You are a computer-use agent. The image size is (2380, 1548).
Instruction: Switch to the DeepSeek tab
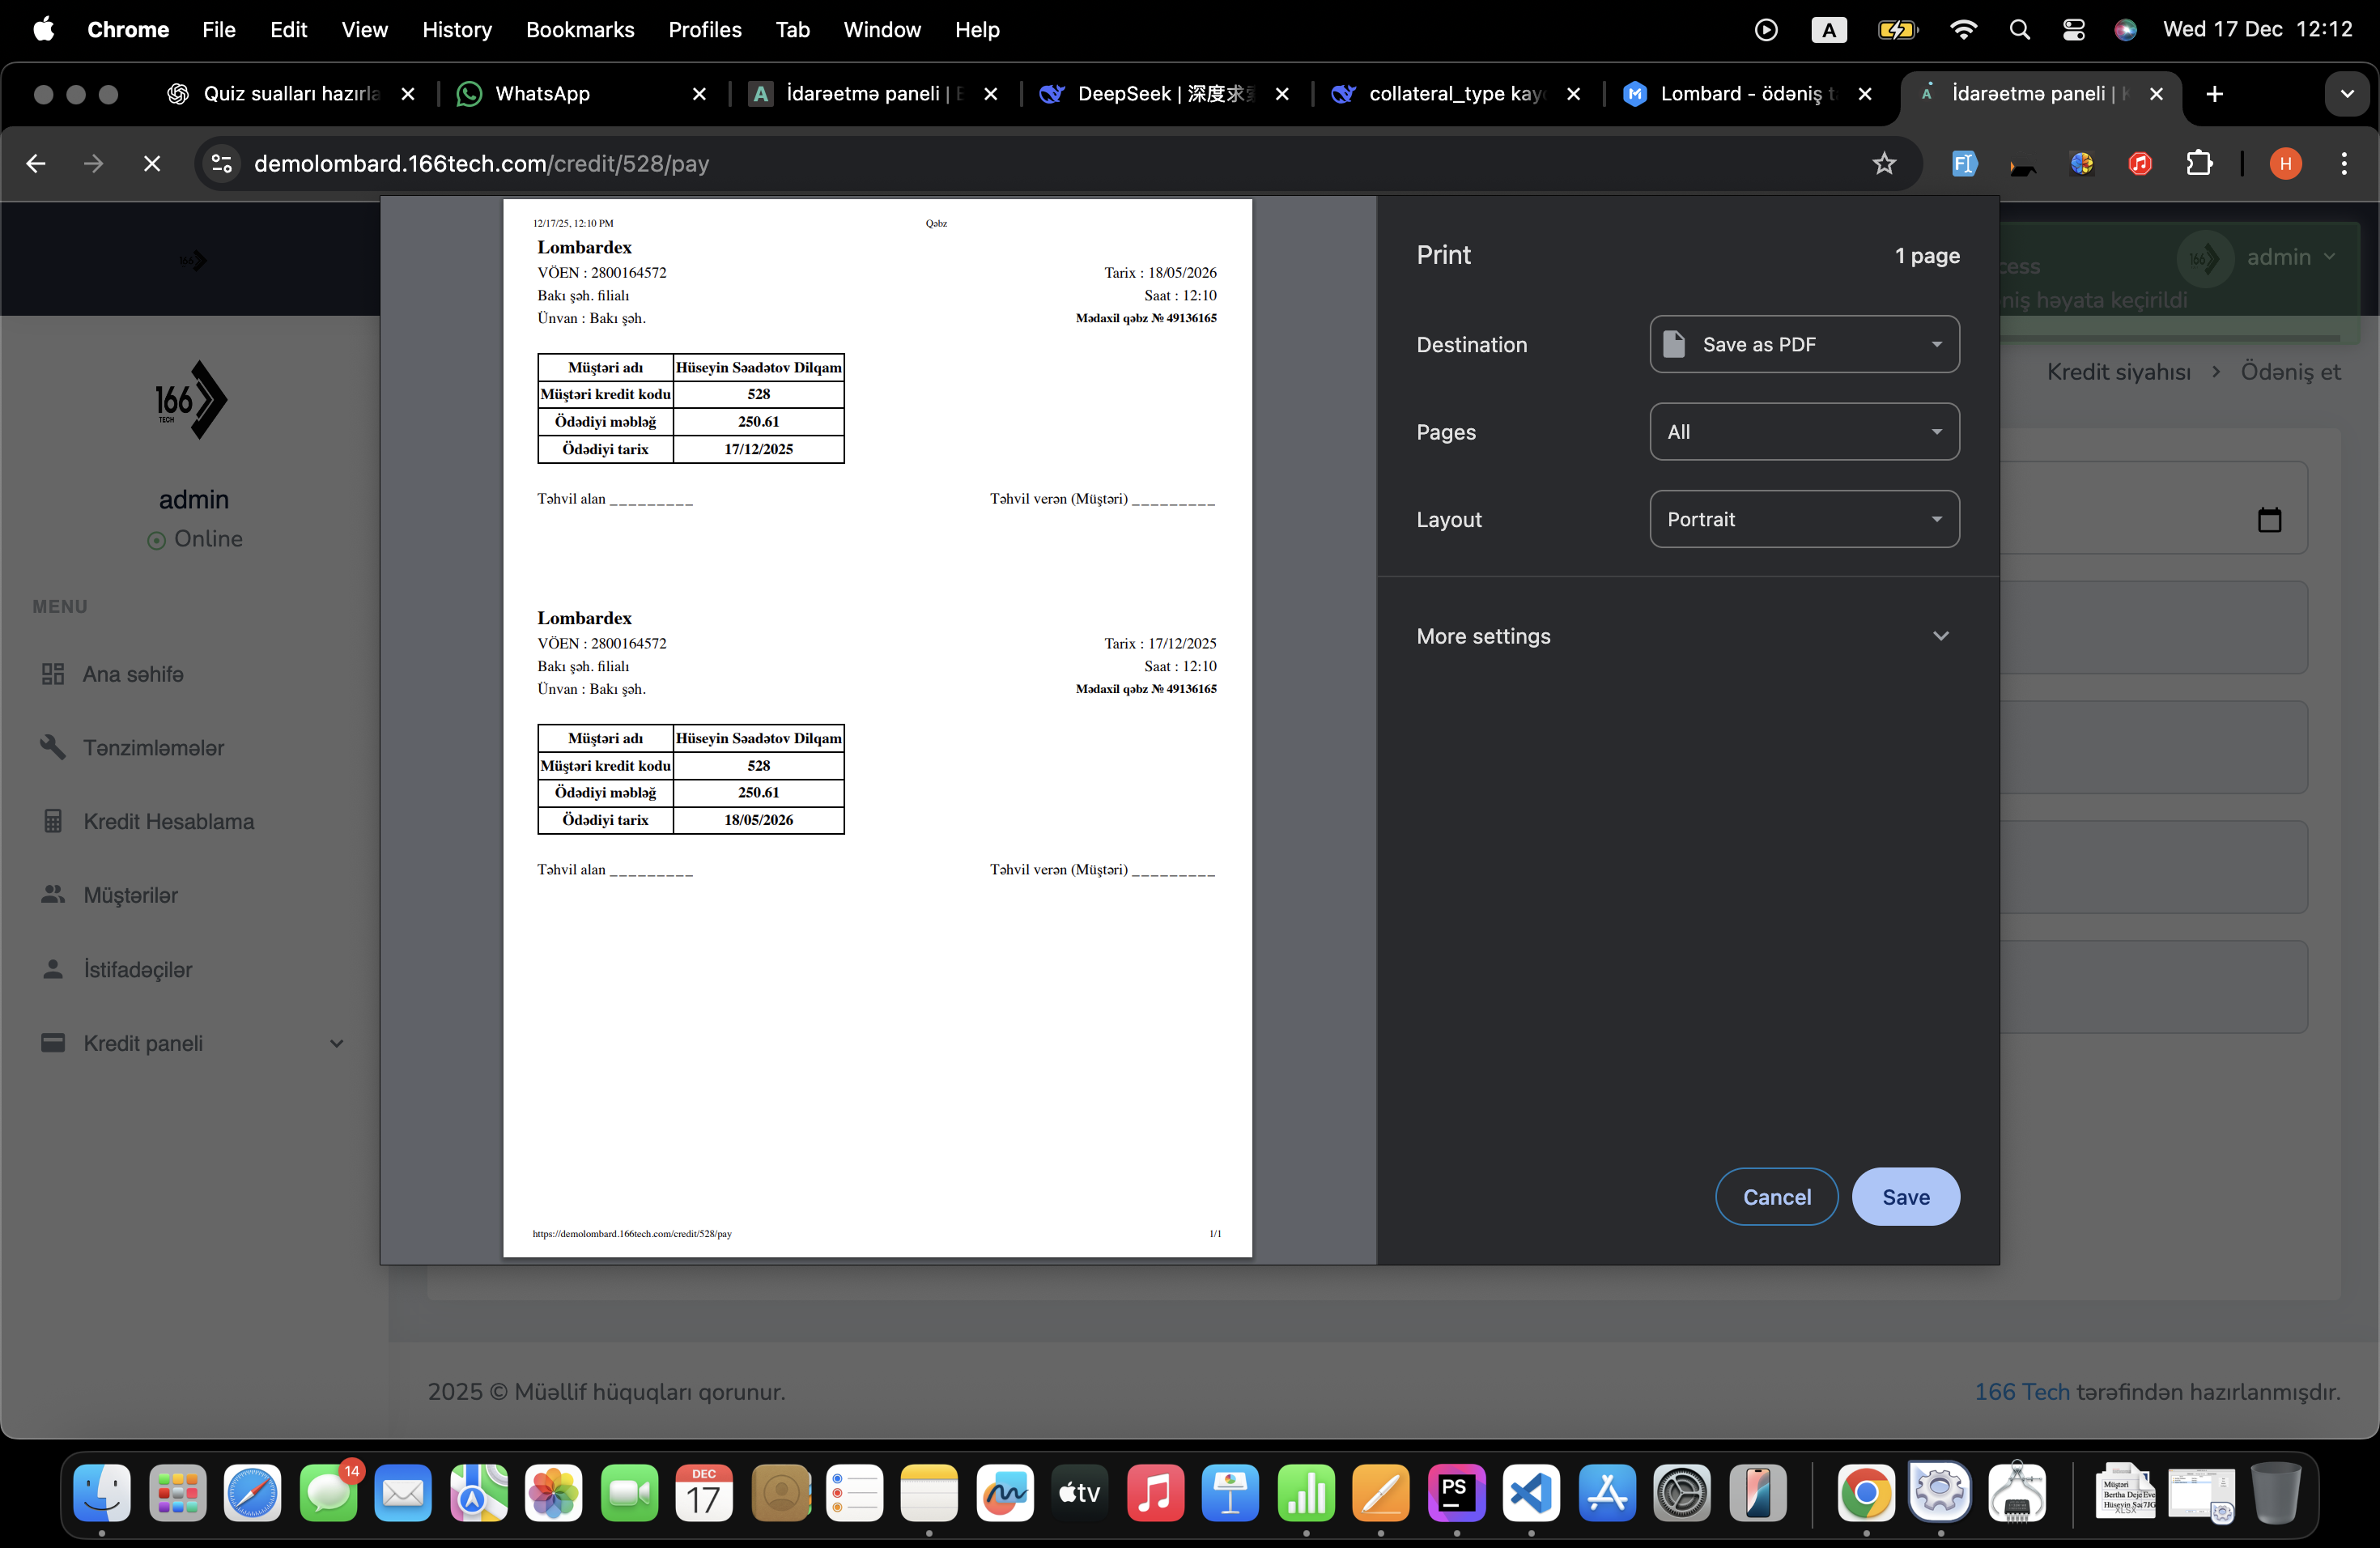tap(1150, 94)
